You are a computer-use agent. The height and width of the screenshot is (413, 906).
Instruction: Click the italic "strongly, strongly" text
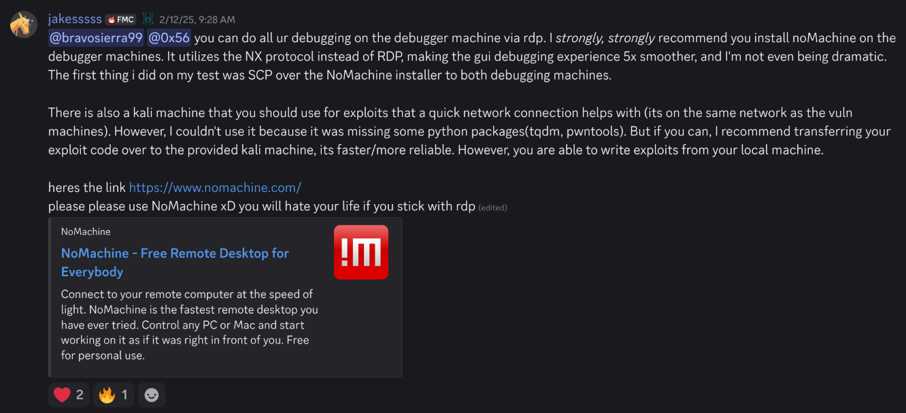[x=605, y=38]
